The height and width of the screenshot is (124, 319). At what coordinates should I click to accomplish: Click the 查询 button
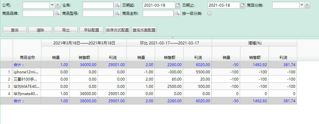(15, 30)
